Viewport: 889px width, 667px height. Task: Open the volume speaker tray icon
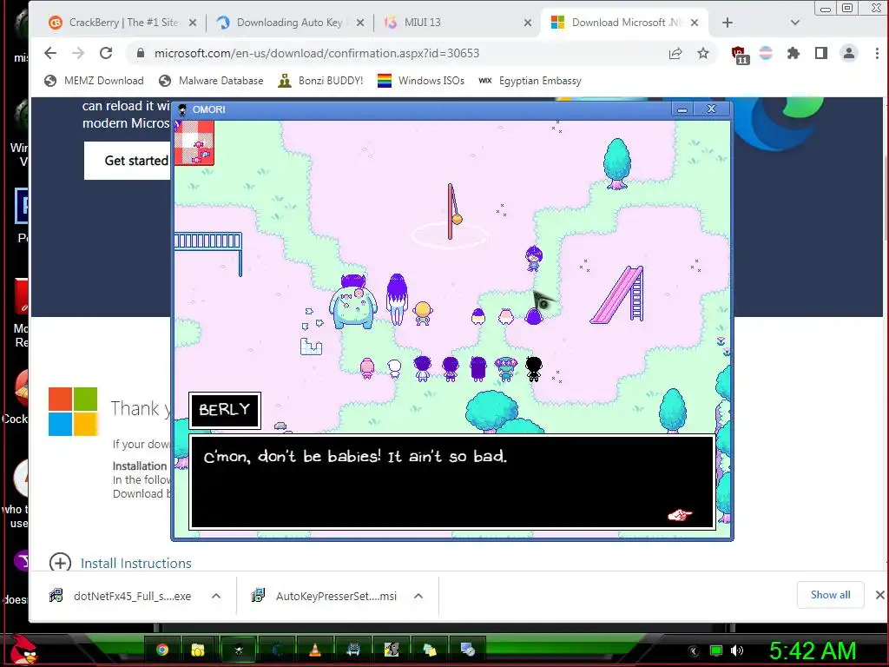tap(737, 650)
